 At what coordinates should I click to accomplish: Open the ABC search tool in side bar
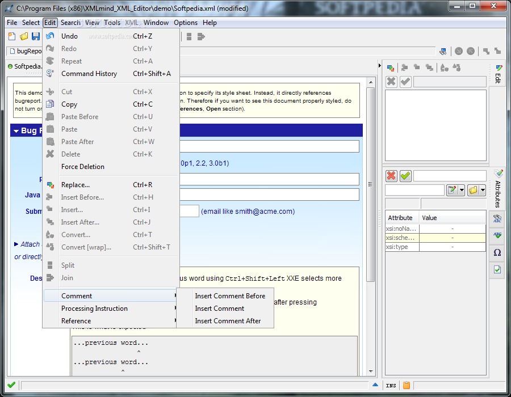(x=497, y=218)
